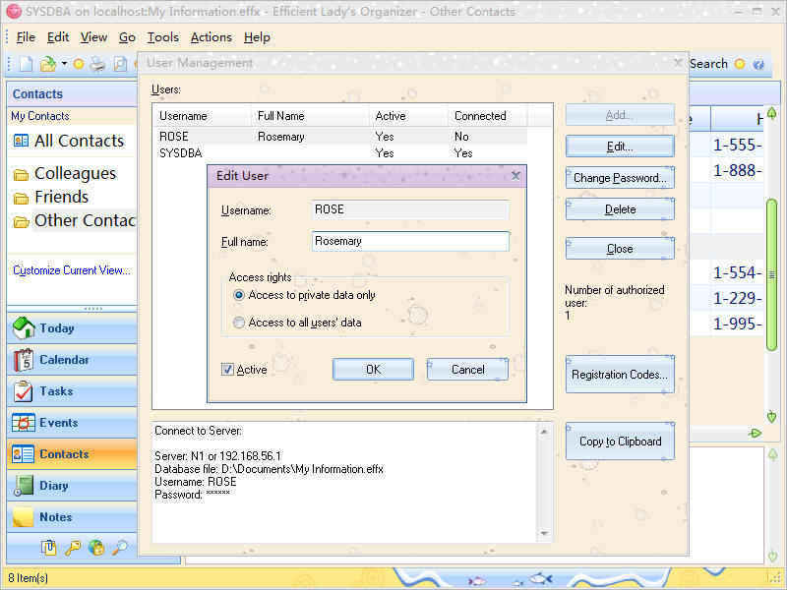Click the magnifier icon at the sidebar bottom
The height and width of the screenshot is (590, 787).
coord(119,548)
